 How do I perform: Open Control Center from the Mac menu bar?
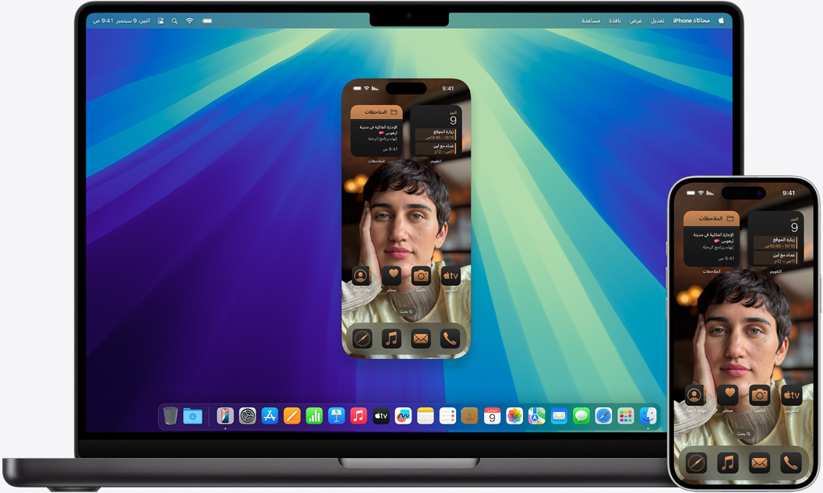(160, 20)
